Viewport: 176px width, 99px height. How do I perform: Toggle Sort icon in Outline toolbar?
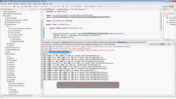coord(167,14)
